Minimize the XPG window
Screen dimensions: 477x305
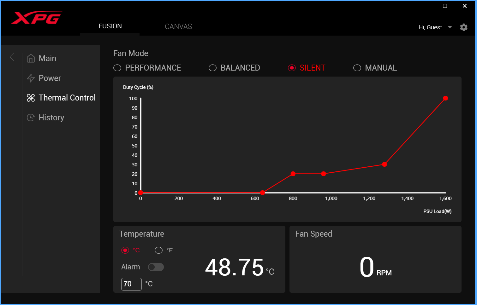click(425, 6)
